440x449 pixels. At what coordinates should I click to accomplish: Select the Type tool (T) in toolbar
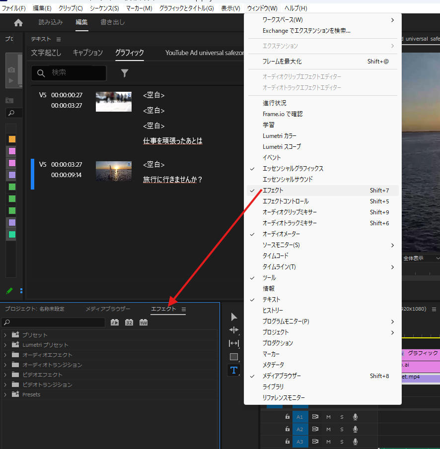coord(234,370)
